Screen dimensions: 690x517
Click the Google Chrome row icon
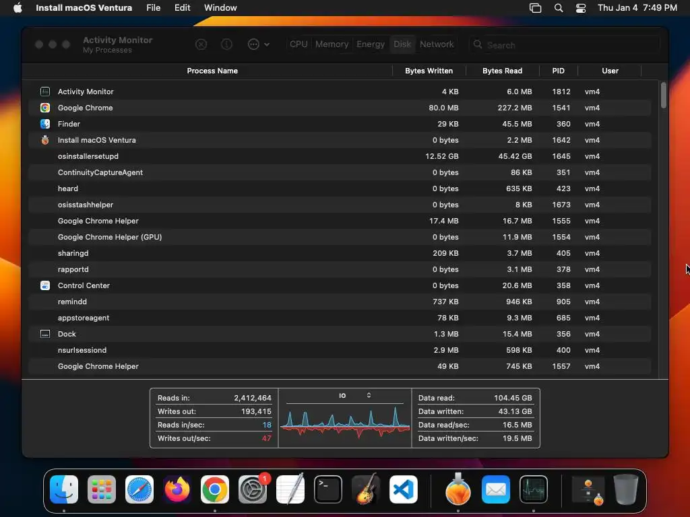(x=45, y=108)
